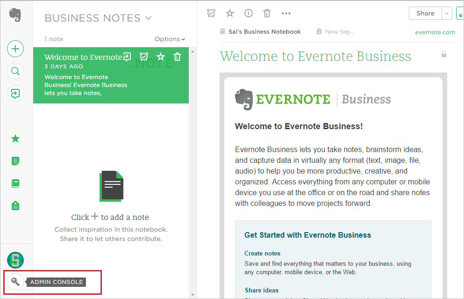Star the Welcome note card as shortcut
464x299 pixels.
coord(161,56)
